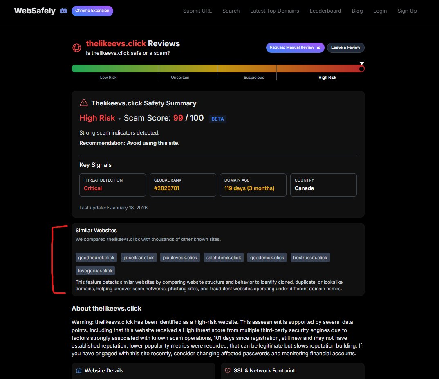Click the Website Details building icon
The width and height of the screenshot is (439, 379).
coord(79,370)
